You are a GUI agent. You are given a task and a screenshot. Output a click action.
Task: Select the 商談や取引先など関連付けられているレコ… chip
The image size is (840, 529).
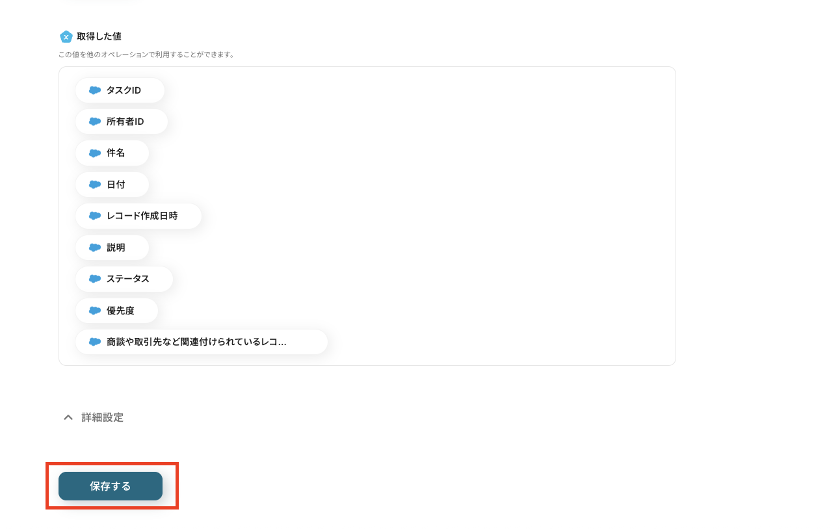click(x=202, y=342)
